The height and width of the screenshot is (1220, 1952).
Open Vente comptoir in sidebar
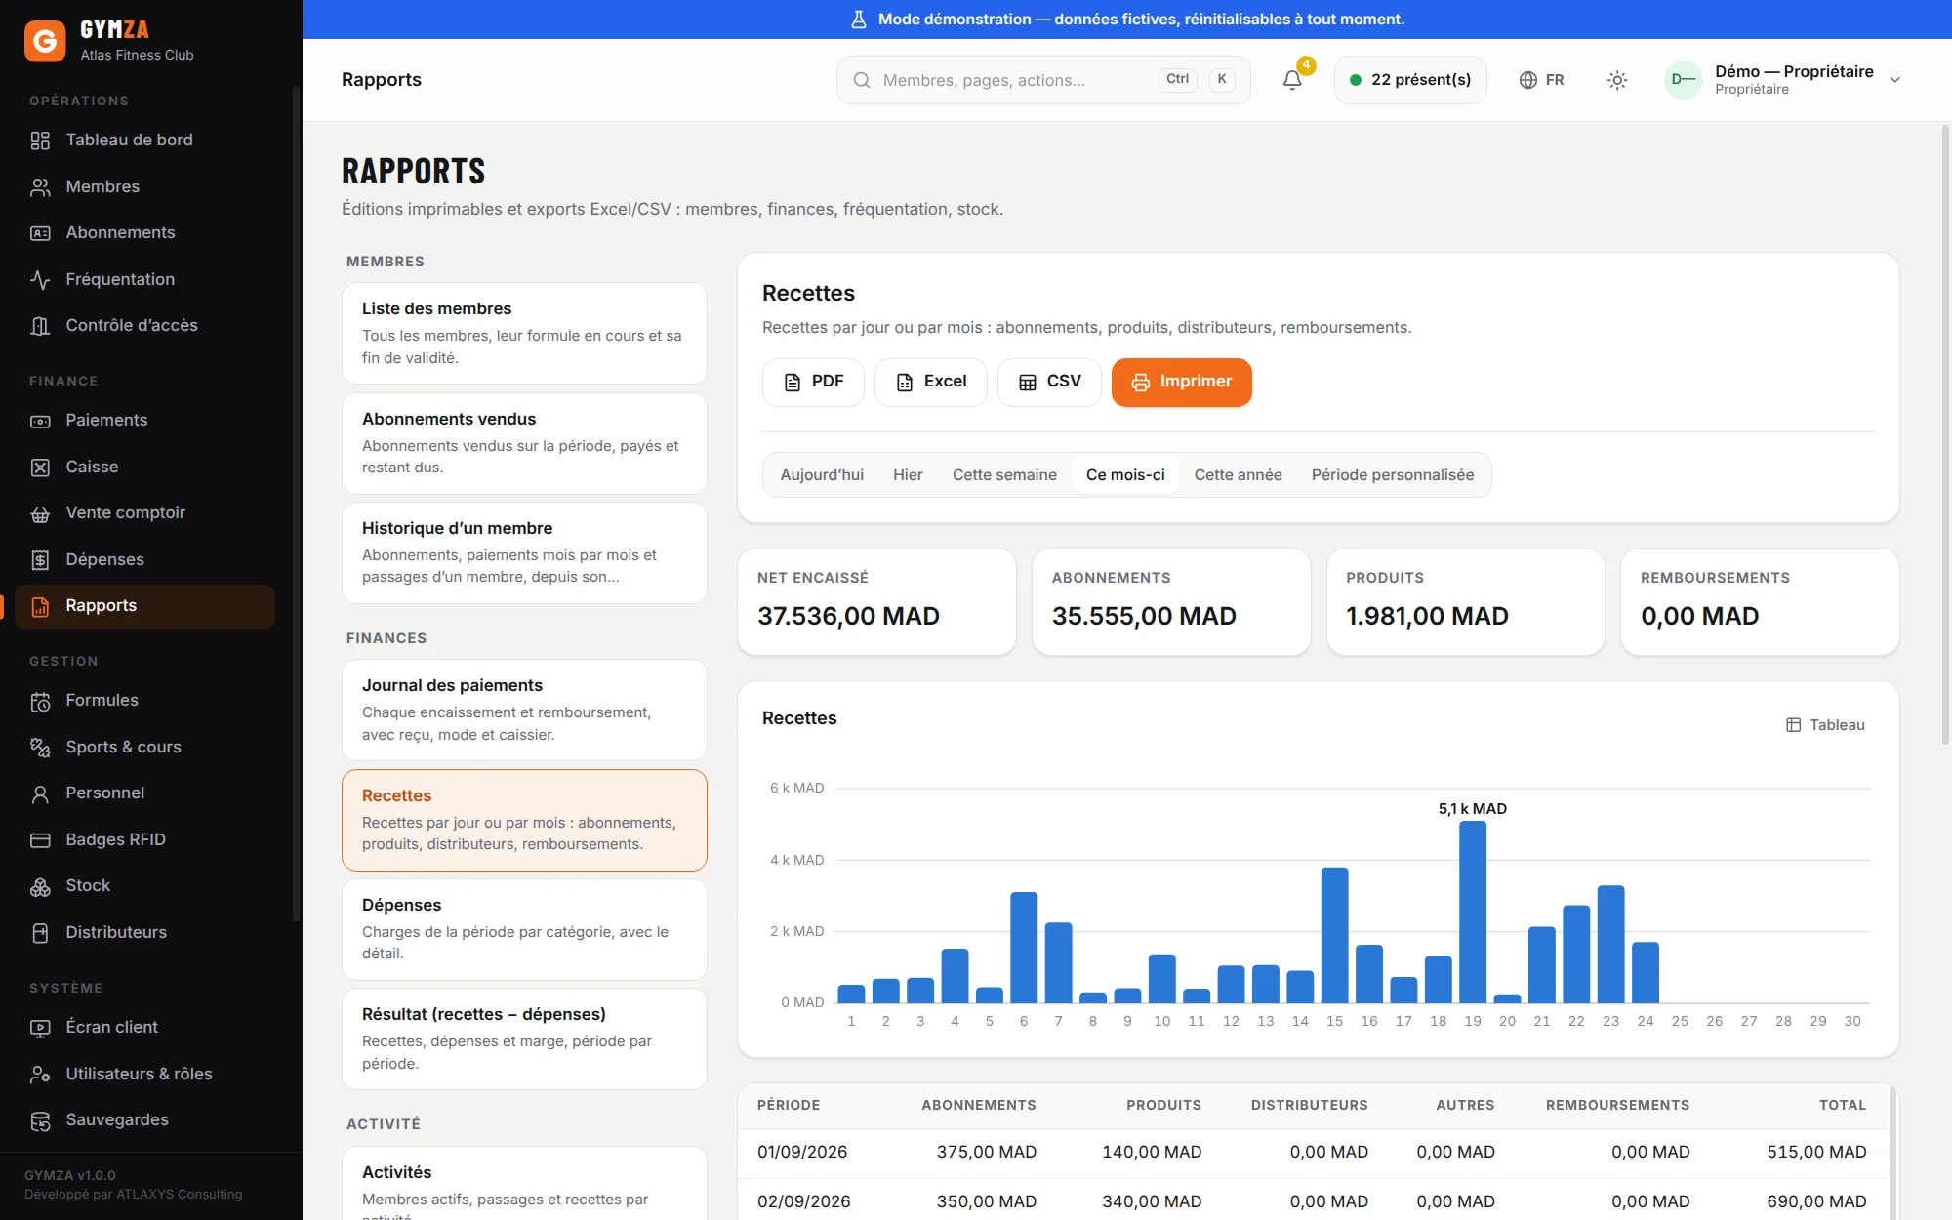(x=144, y=512)
